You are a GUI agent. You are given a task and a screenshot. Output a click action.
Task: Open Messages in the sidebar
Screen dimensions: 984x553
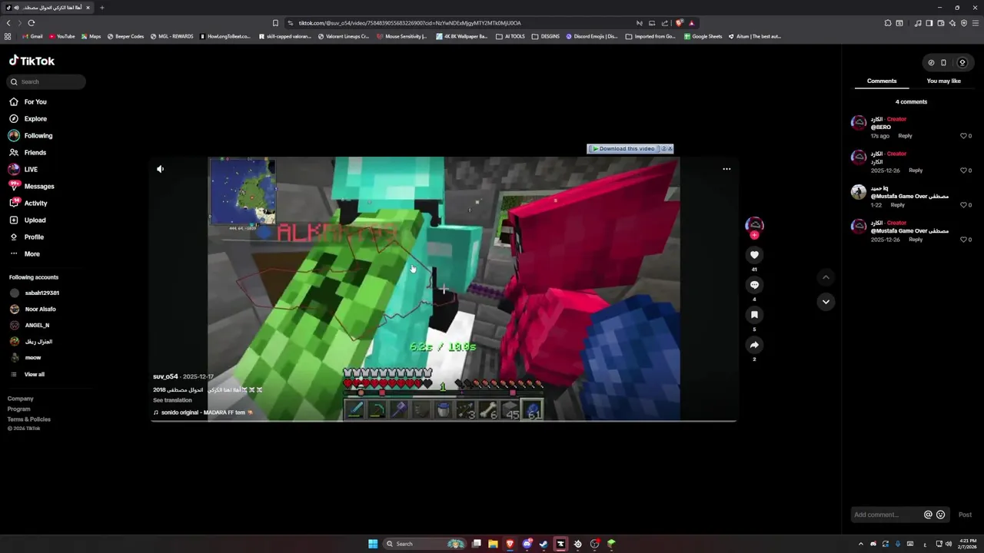pos(39,187)
